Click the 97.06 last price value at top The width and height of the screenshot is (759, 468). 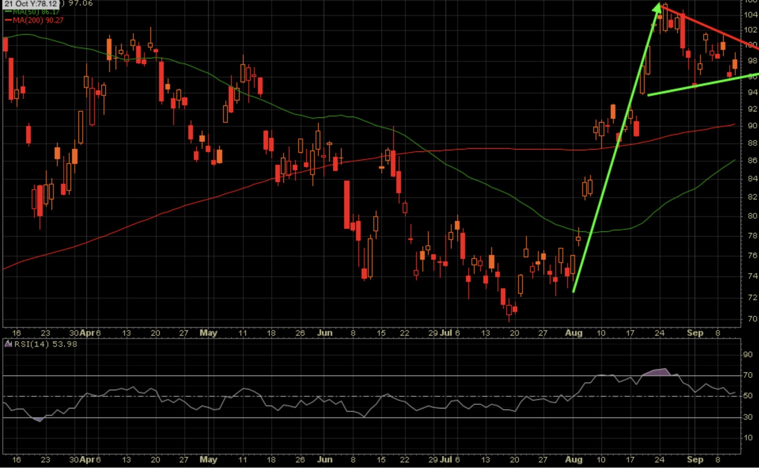pos(81,4)
